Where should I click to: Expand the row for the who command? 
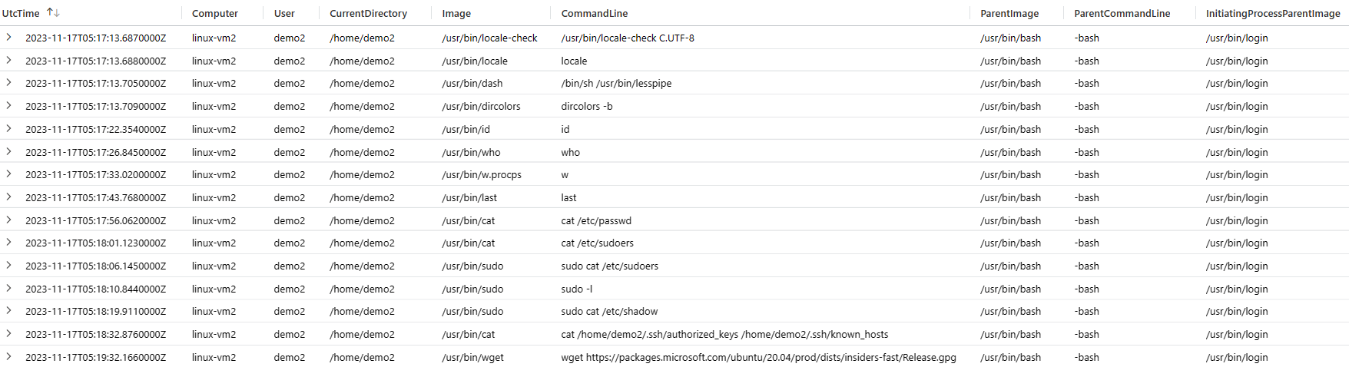(8, 152)
